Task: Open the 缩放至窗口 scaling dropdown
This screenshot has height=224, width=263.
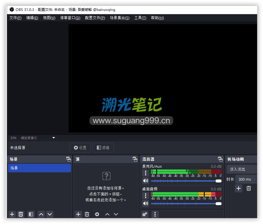Action: pos(54,138)
